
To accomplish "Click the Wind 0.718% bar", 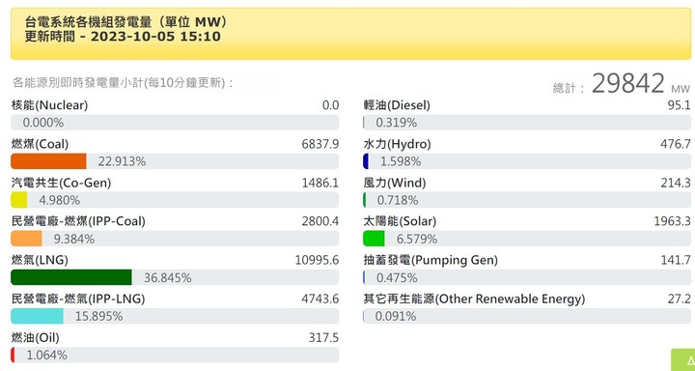I will click(527, 200).
